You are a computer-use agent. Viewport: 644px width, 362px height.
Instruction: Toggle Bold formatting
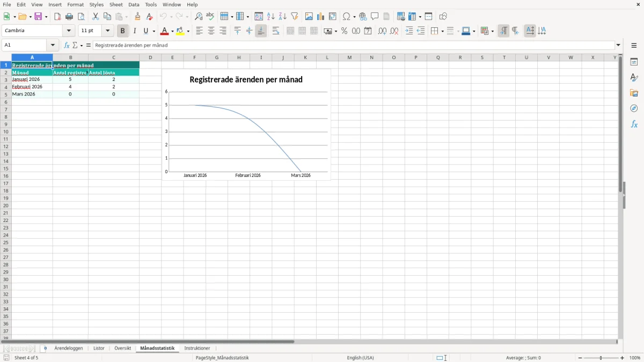pyautogui.click(x=123, y=31)
